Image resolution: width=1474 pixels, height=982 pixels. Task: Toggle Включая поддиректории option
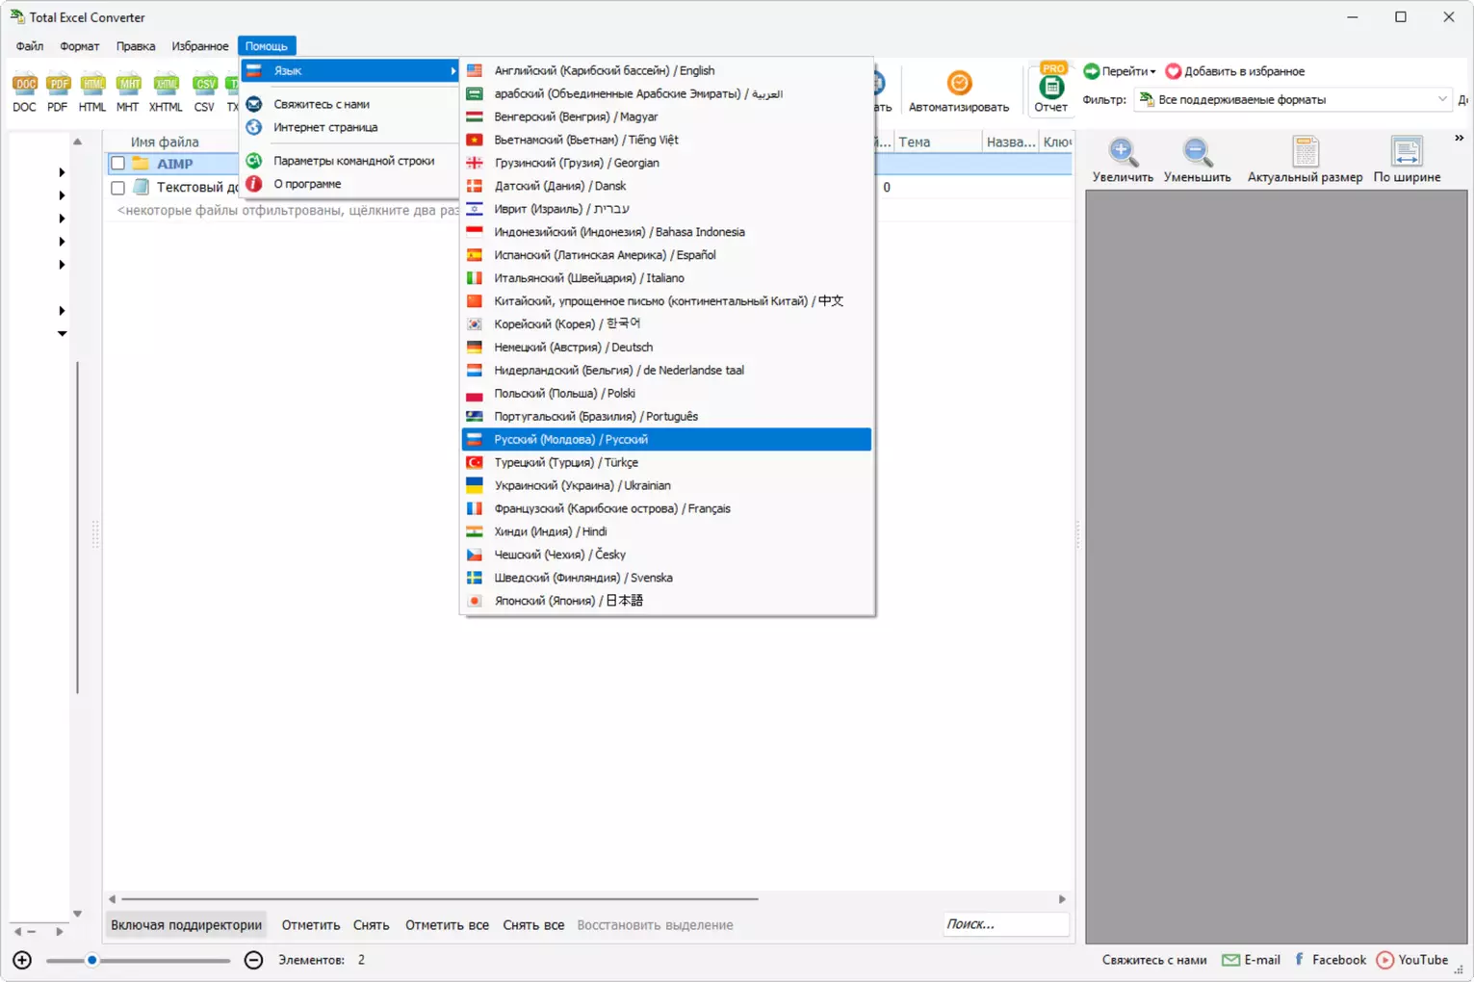point(187,925)
